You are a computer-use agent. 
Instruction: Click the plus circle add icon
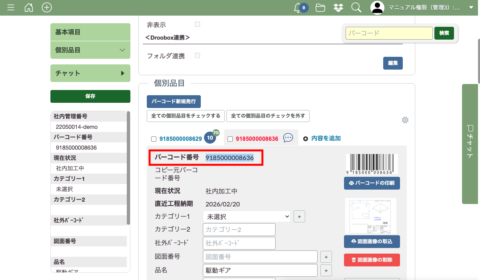pos(47,8)
